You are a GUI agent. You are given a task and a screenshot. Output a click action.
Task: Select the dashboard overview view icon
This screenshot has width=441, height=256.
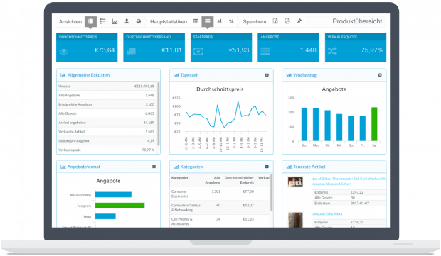[90, 21]
